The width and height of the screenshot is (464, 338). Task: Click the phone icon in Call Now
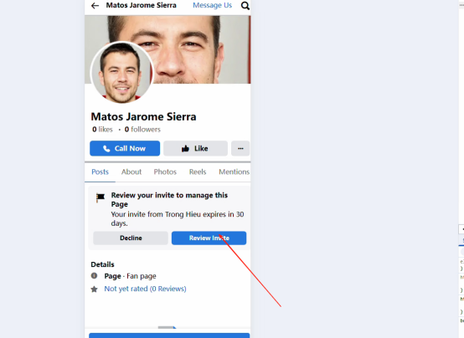point(106,148)
